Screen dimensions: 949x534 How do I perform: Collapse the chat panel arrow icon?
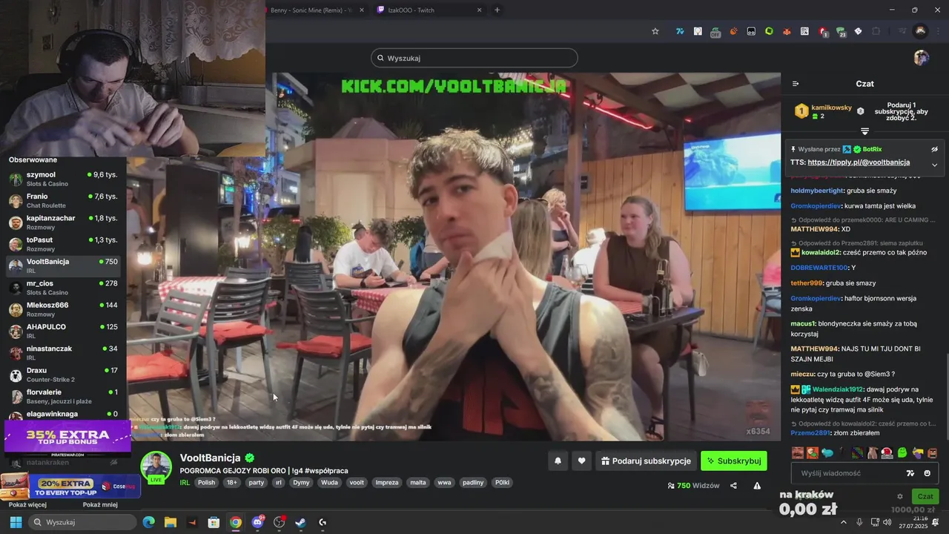(x=796, y=84)
